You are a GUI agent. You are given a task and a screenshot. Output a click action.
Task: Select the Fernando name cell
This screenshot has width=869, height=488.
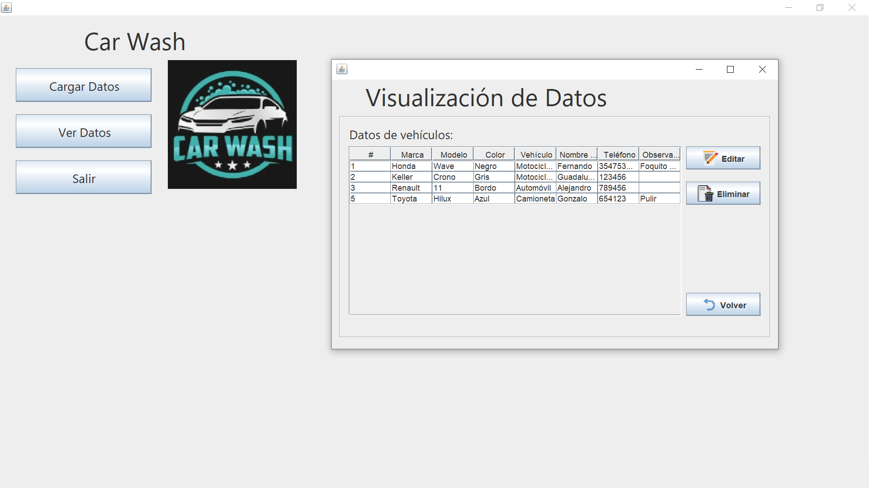(x=577, y=166)
